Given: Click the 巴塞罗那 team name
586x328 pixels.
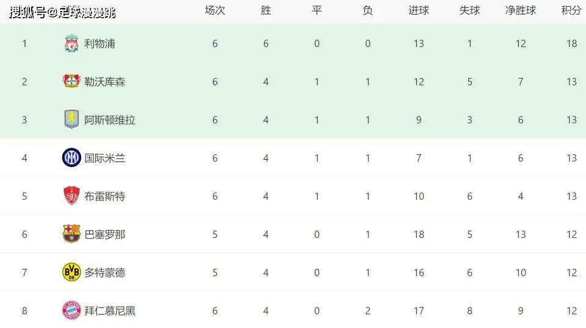Looking at the screenshot, I should pos(104,234).
